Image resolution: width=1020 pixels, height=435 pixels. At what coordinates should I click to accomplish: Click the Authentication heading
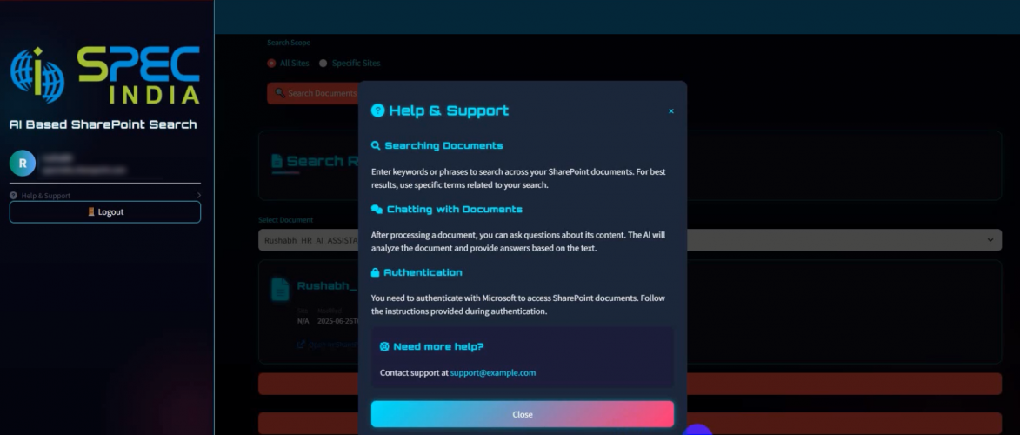pyautogui.click(x=423, y=272)
